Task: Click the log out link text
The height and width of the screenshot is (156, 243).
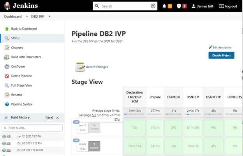Action: click(x=231, y=6)
